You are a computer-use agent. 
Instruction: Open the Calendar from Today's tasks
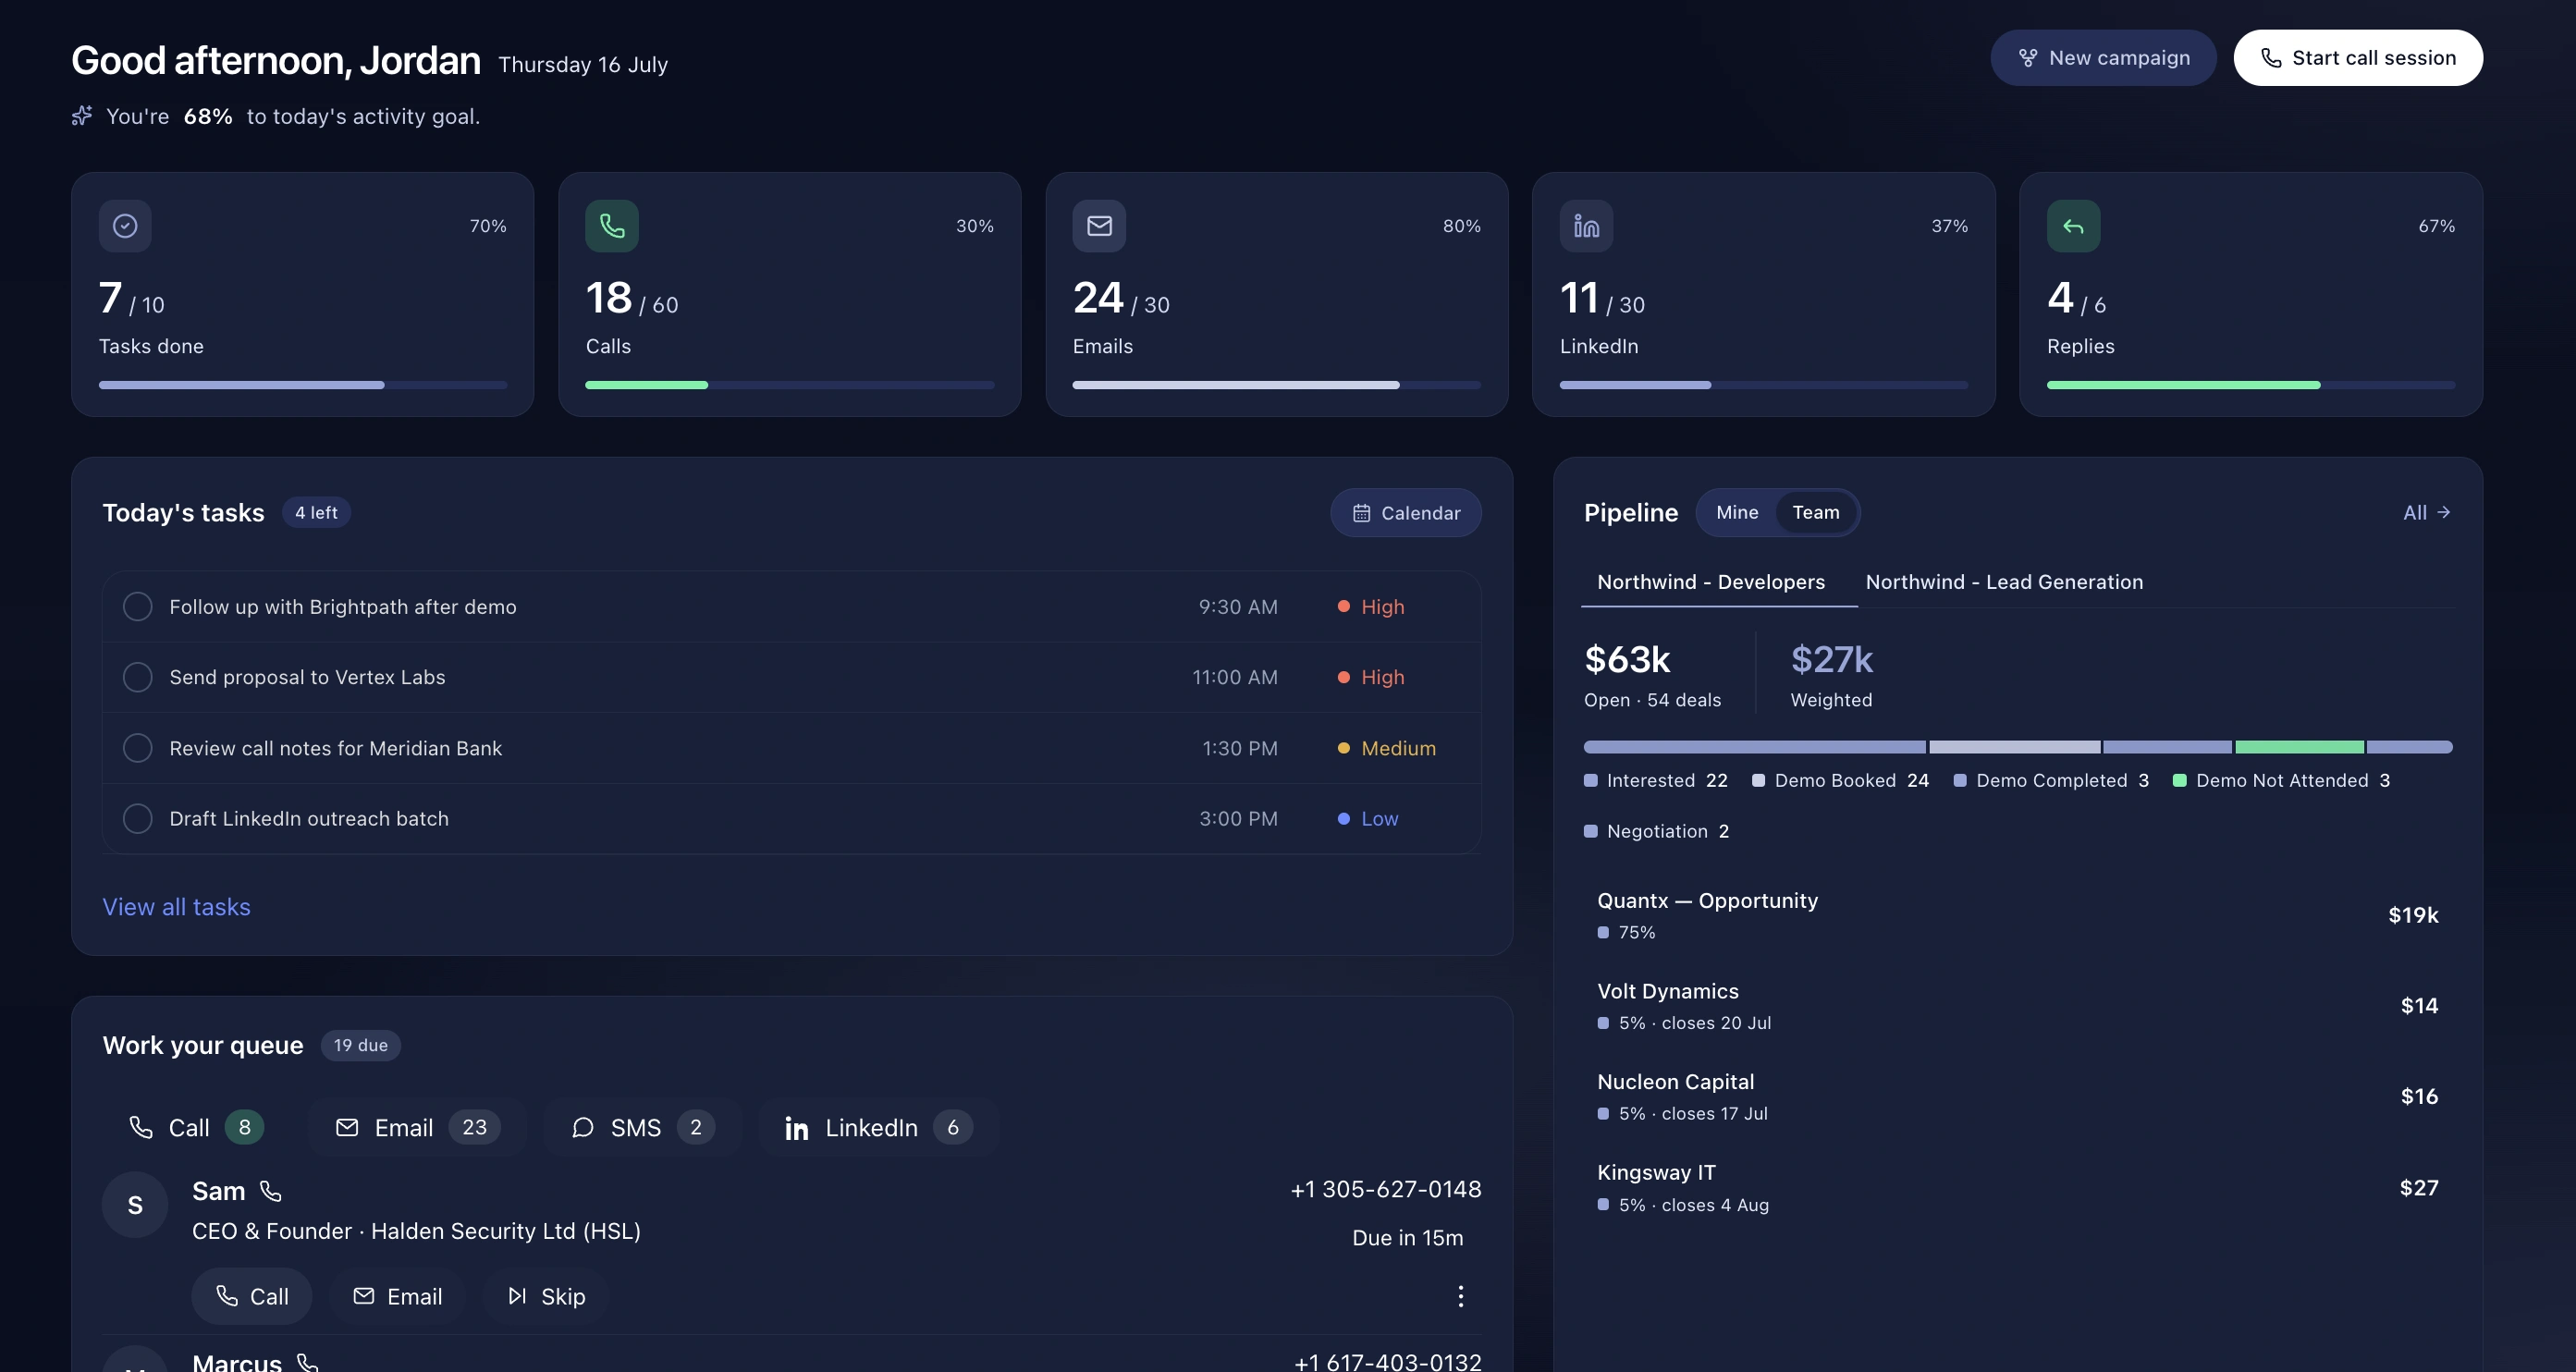(x=1406, y=513)
